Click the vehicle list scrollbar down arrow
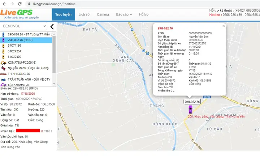The height and width of the screenshot is (159, 260). 54,84
